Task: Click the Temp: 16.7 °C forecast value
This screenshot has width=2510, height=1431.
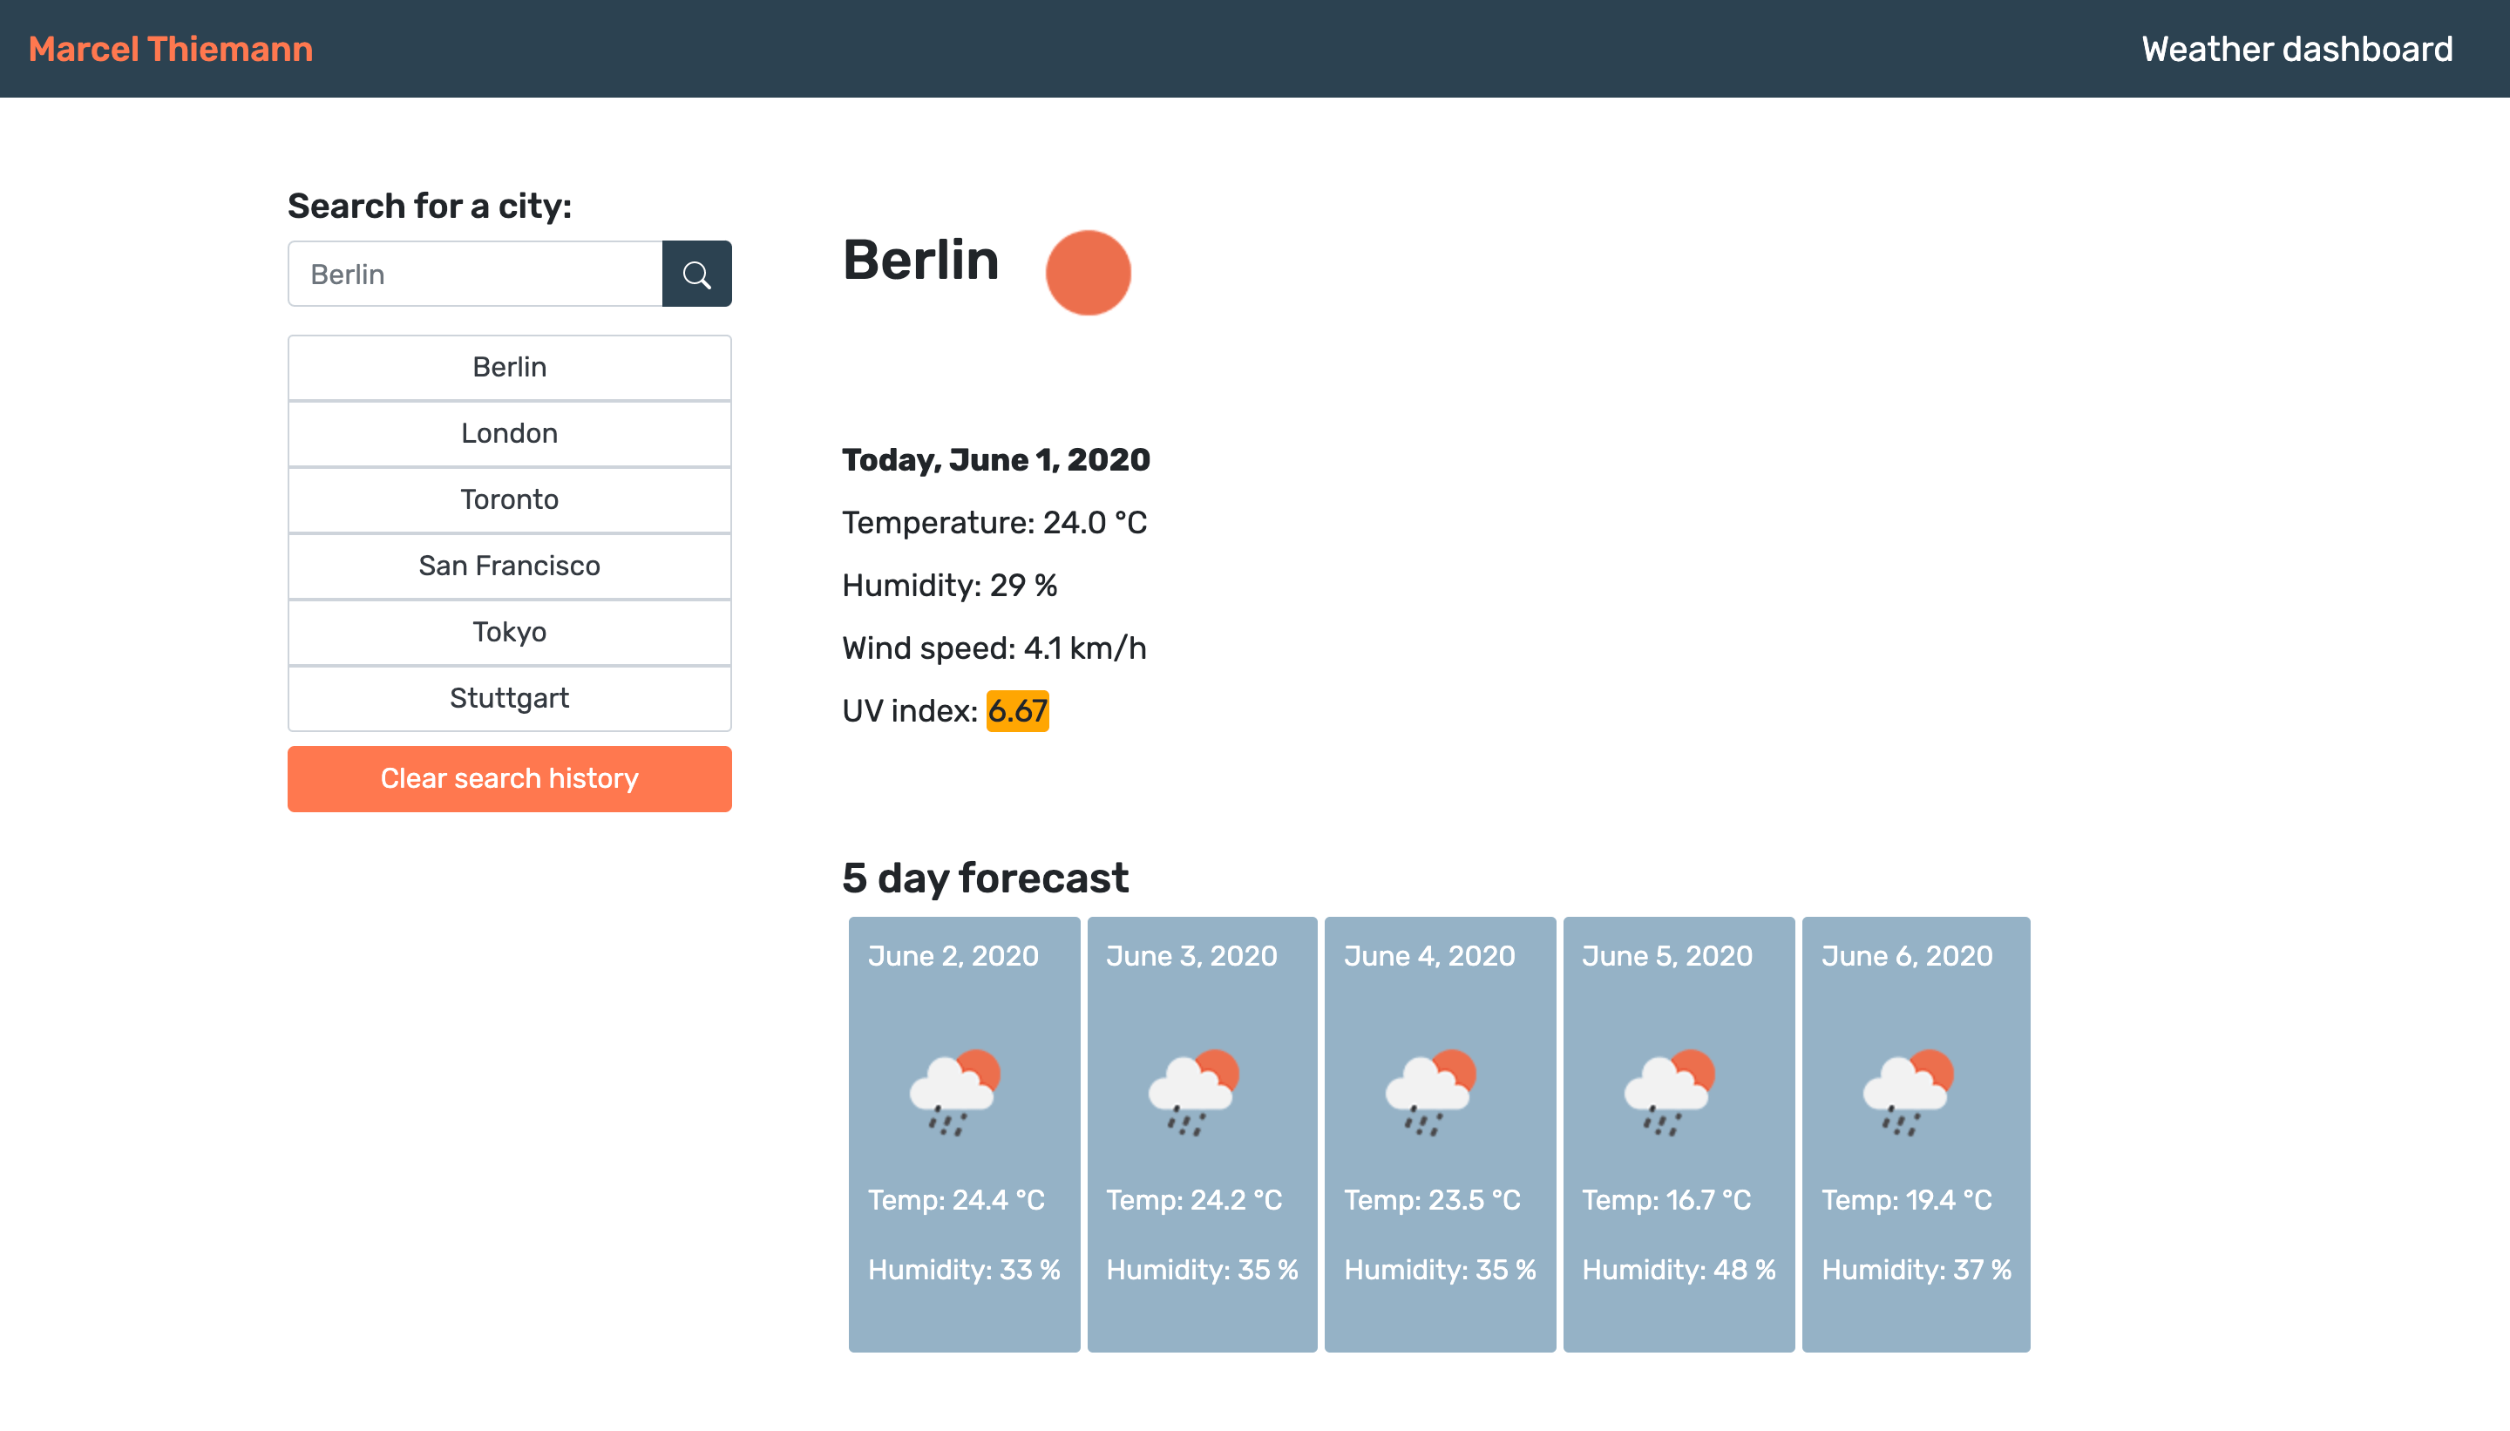Action: [x=1666, y=1200]
